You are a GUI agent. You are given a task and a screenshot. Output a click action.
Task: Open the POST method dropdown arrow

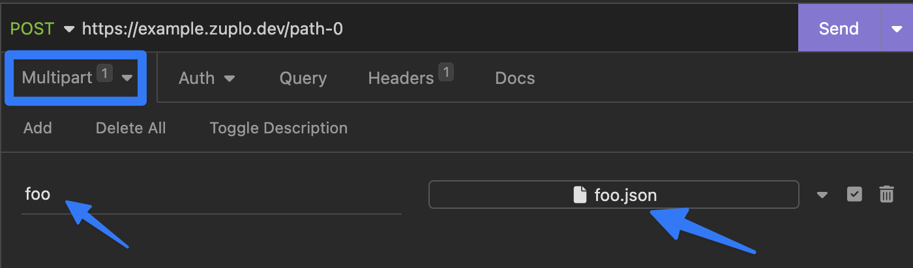(69, 29)
